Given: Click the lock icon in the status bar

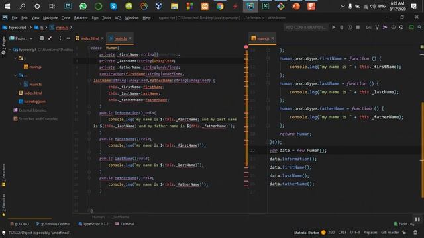Looking at the screenshot, I should pyautogui.click(x=404, y=232).
